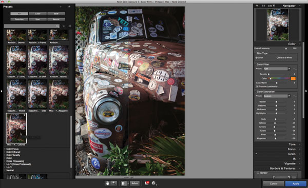Click the Presets panel pin icon

61,7
